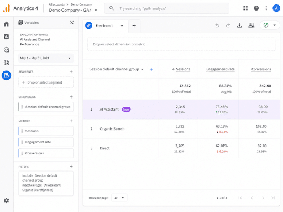Click the search input field
This screenshot has height=212, width=283.
167,8
